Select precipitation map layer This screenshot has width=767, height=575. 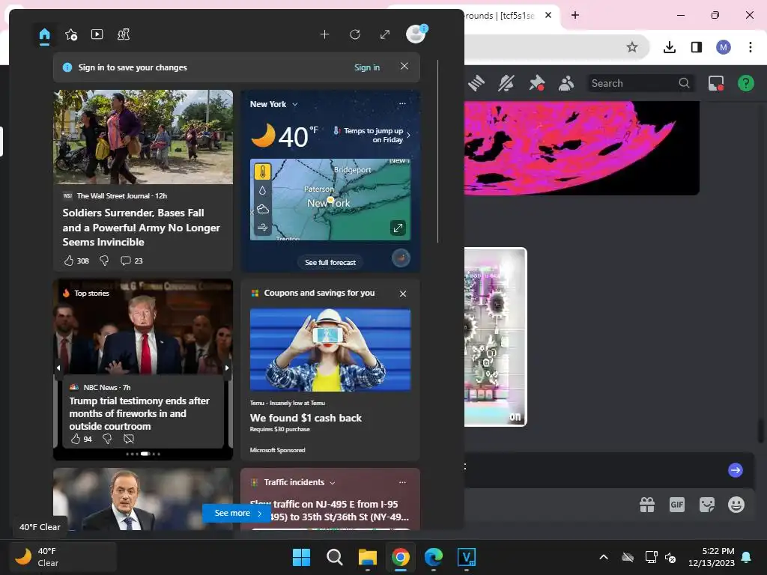[263, 190]
